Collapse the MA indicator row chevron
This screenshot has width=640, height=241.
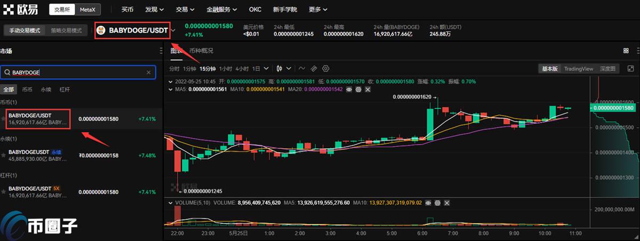(171, 90)
